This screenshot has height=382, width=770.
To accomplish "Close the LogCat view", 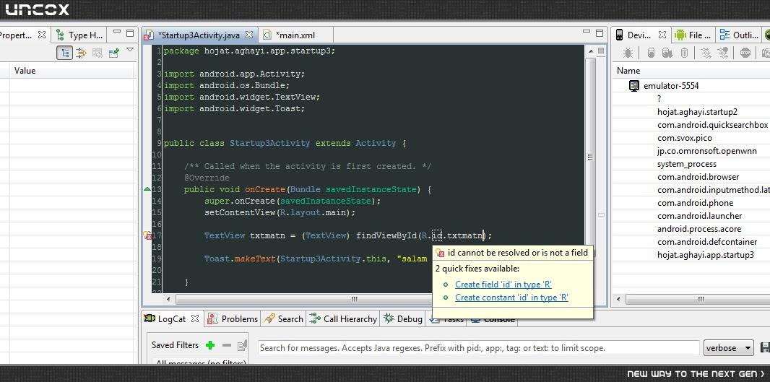I will tap(195, 318).
